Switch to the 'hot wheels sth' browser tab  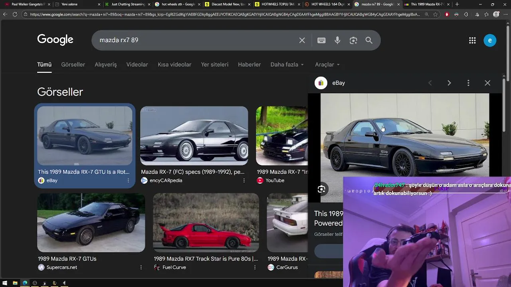177,4
